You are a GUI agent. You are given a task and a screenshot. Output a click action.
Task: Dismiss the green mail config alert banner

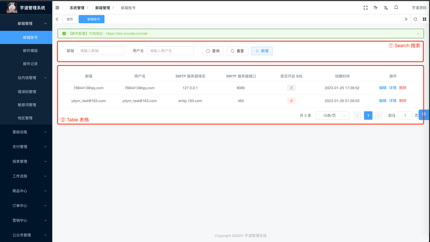pos(418,33)
